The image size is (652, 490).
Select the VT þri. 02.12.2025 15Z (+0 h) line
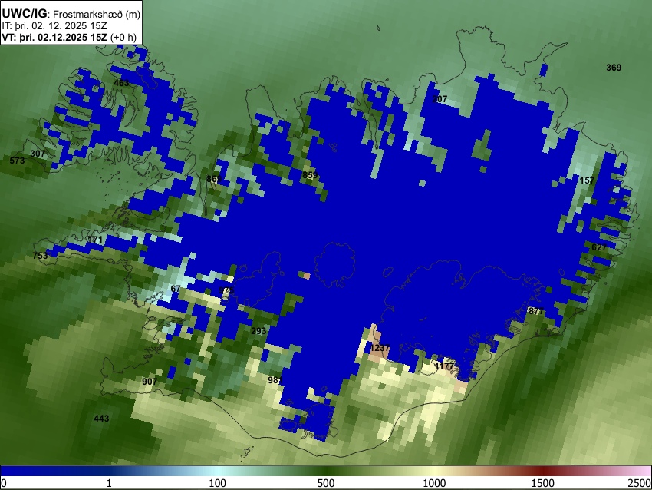click(x=69, y=37)
